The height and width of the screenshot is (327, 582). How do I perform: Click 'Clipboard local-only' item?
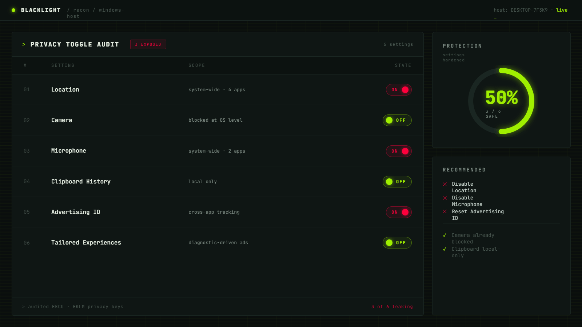476,252
